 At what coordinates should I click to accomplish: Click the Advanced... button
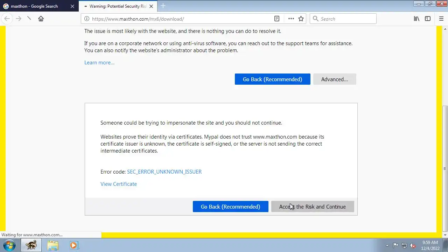point(335,79)
